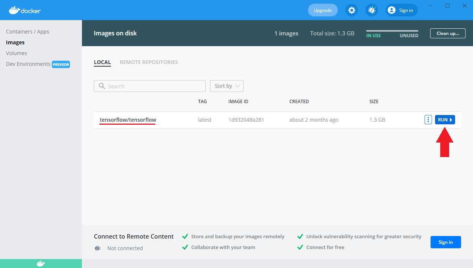Click the 'Images on disk' heading

[x=115, y=33]
